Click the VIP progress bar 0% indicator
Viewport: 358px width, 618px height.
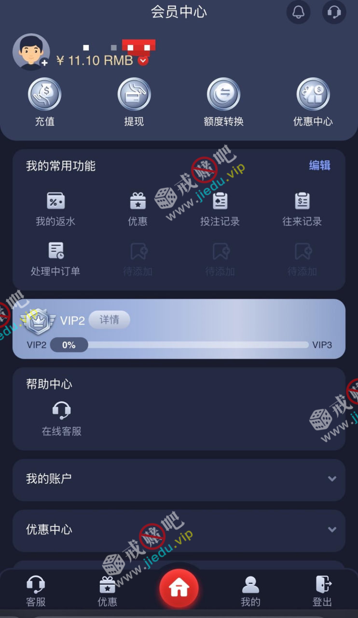click(69, 345)
